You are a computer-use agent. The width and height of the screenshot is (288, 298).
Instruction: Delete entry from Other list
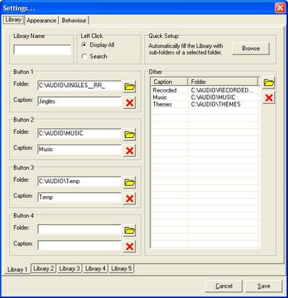tap(269, 98)
